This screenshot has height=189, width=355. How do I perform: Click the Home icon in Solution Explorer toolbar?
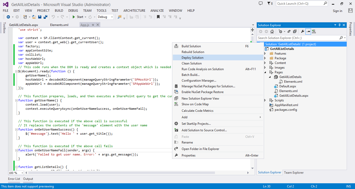[272, 31]
